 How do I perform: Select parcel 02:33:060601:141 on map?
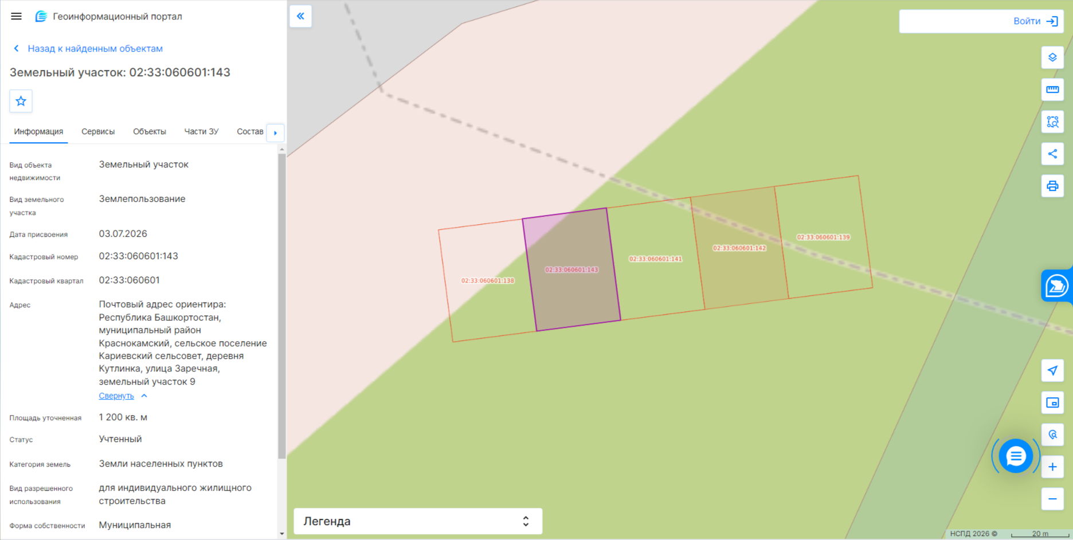[656, 259]
